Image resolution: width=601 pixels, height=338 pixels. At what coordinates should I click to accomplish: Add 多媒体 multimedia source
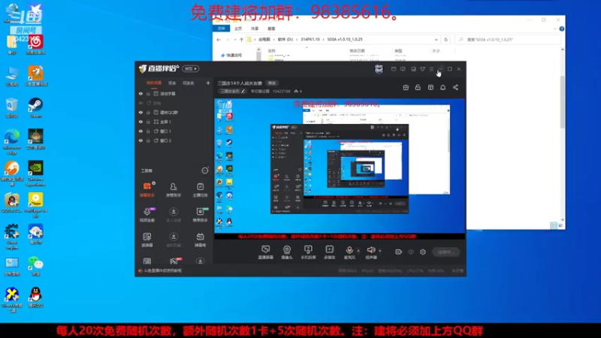point(330,252)
